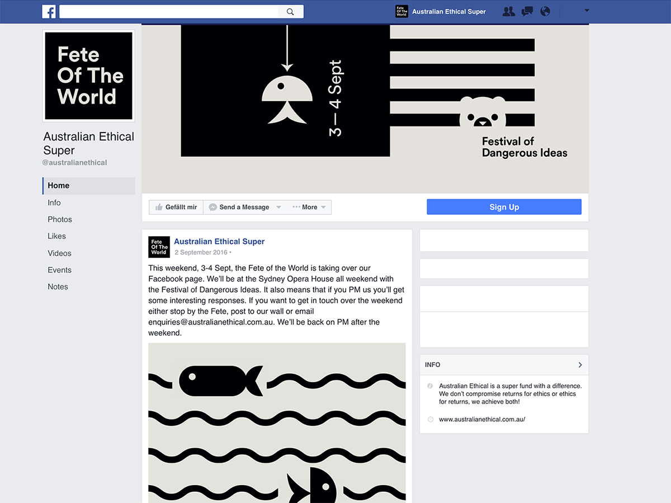Image resolution: width=671 pixels, height=503 pixels.
Task: Open friend requests icon
Action: (508, 11)
